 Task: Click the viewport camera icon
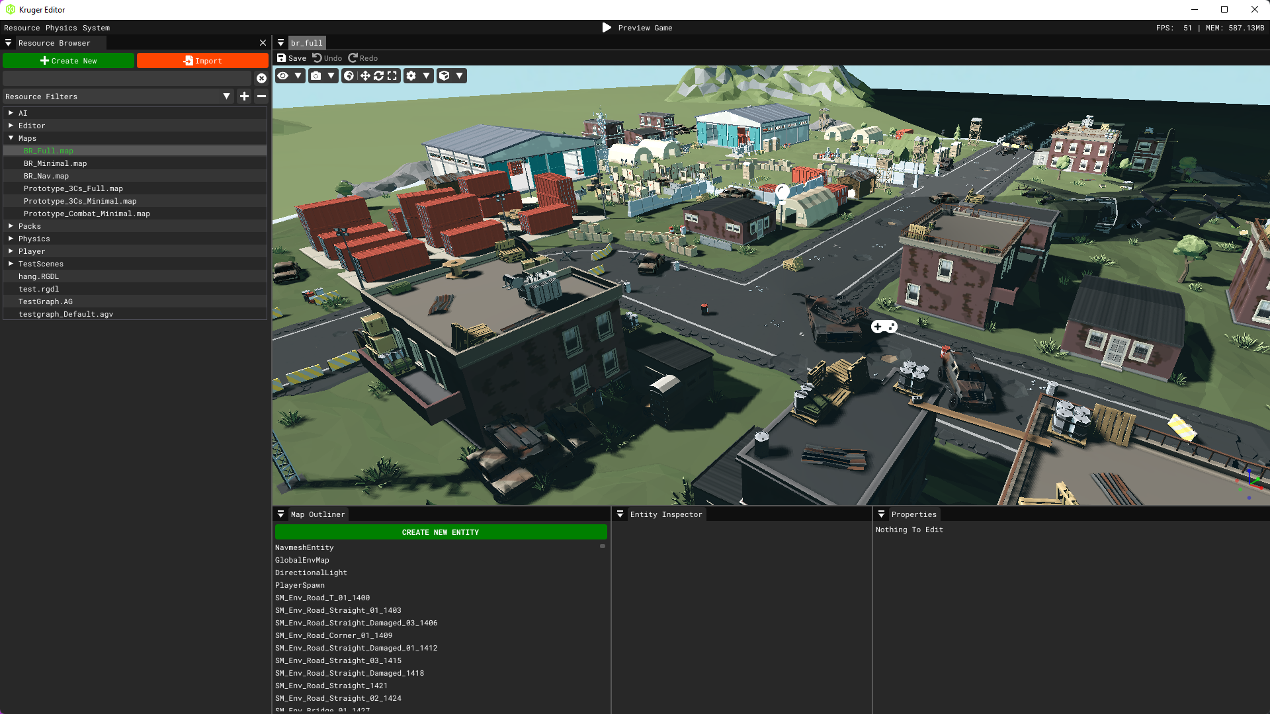pyautogui.click(x=316, y=76)
